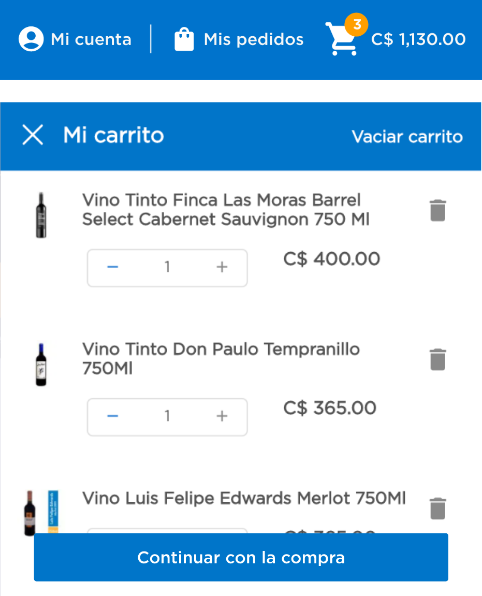482x596 pixels.
Task: Open the Finca Las Moras bottle thumbnail
Action: [x=41, y=215]
